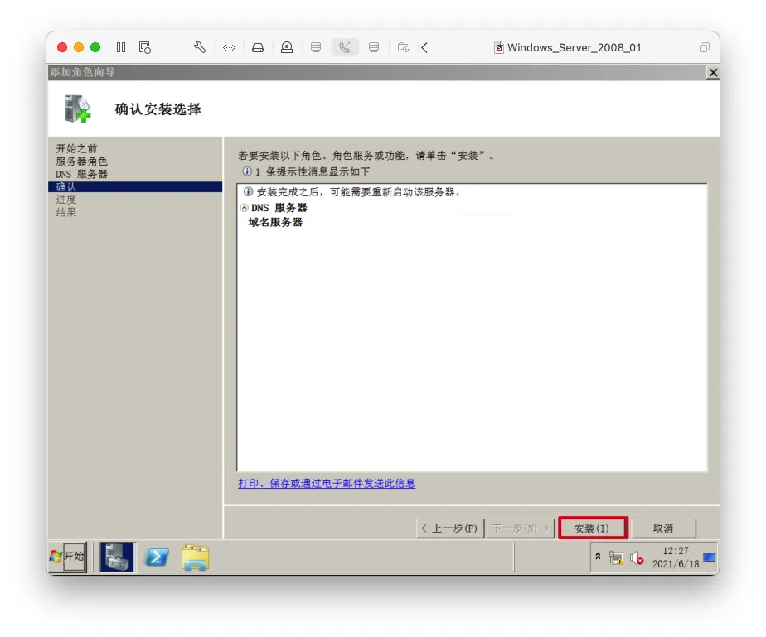The width and height of the screenshot is (766, 637).
Task: Click the second grayed device list icon
Action: pyautogui.click(x=374, y=47)
